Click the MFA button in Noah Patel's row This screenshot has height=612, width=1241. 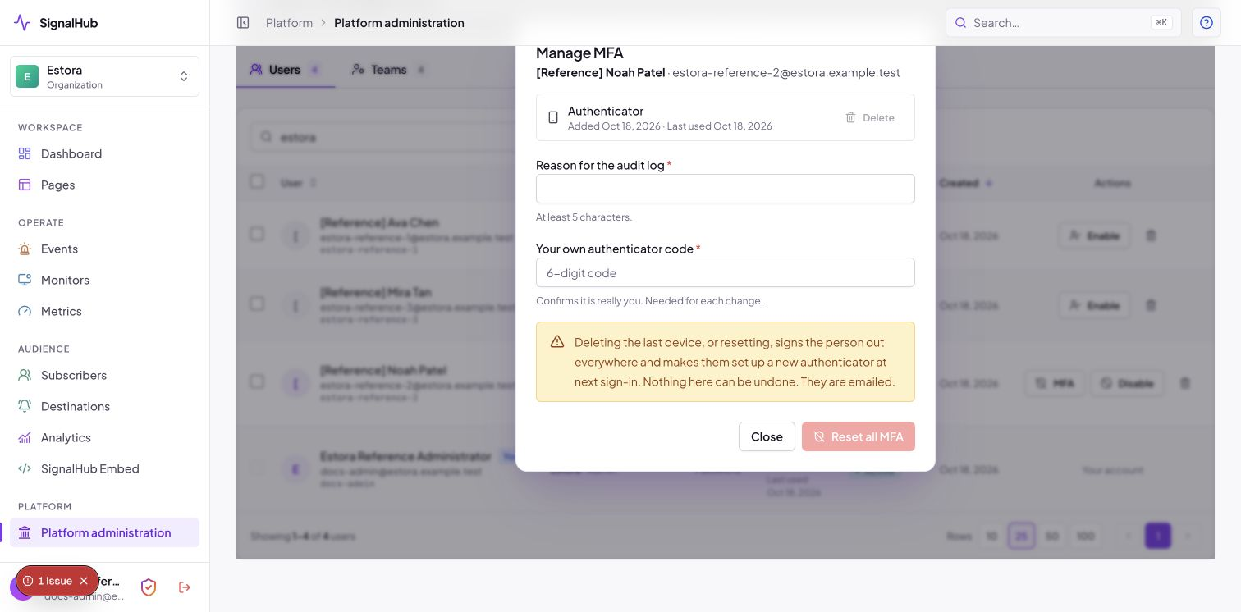1056,383
